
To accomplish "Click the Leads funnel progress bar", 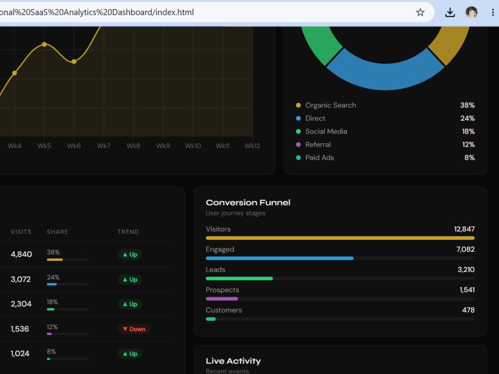I will 340,279.
